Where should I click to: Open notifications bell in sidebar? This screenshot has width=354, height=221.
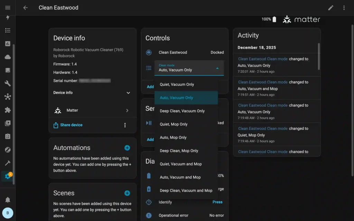pyautogui.click(x=8, y=200)
